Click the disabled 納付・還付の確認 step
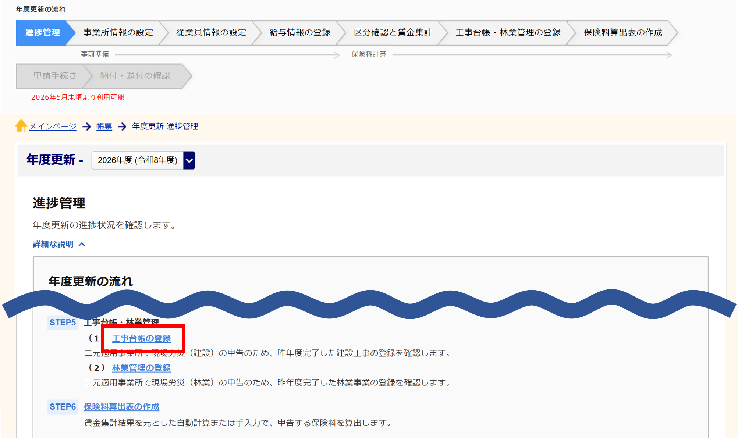Viewport: 738px width, 438px height. (135, 76)
